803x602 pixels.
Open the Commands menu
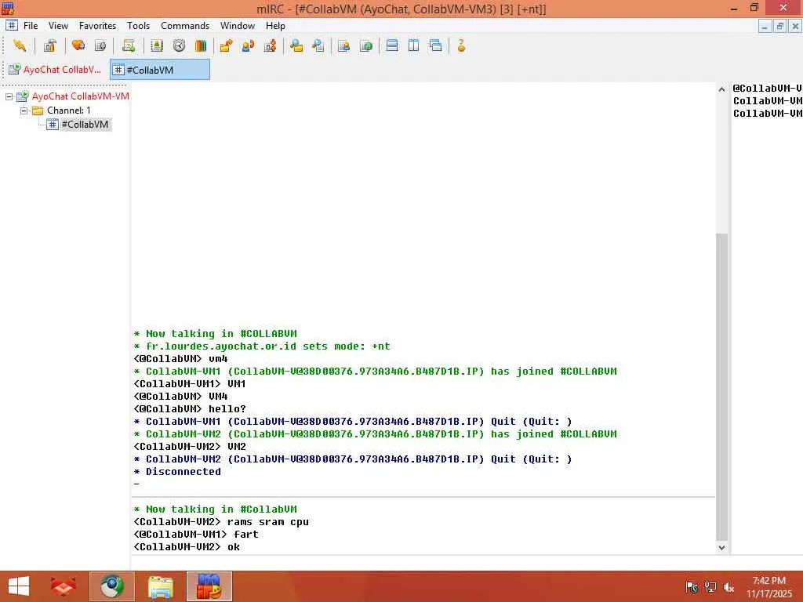pos(185,26)
